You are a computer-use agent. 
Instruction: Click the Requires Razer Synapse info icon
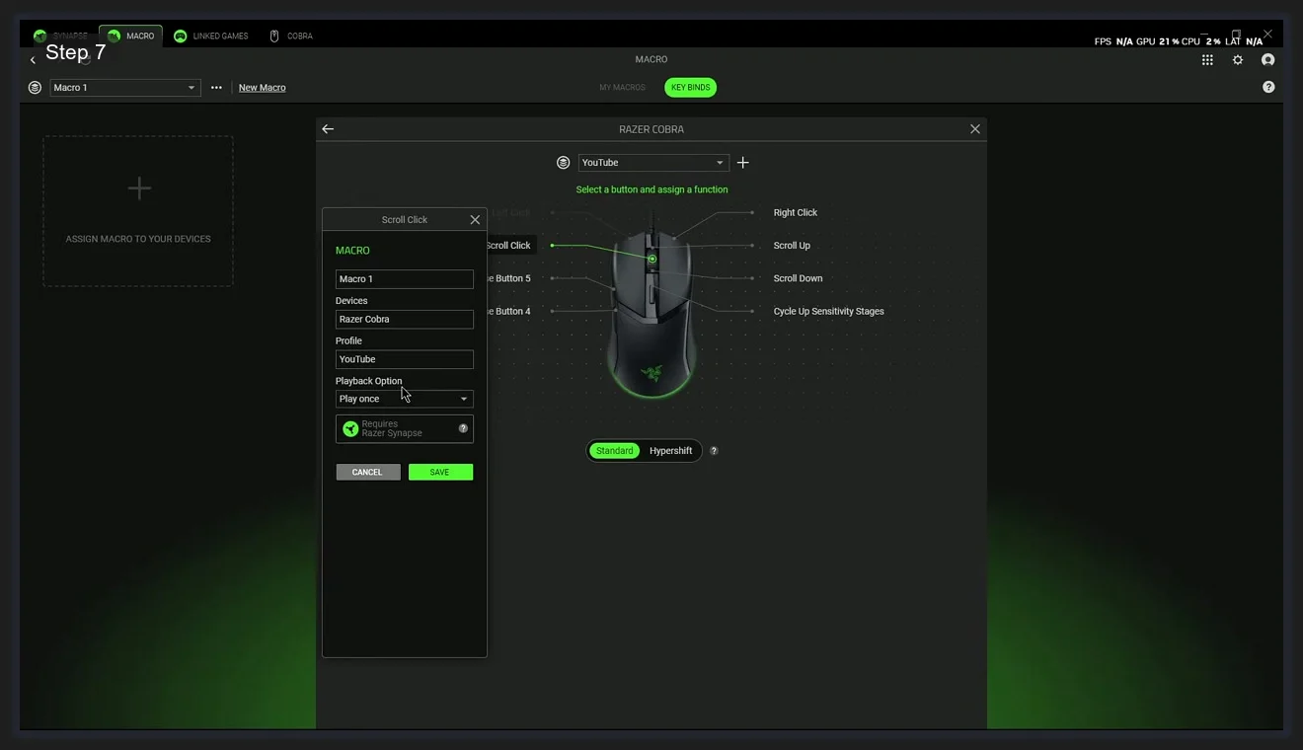click(462, 428)
